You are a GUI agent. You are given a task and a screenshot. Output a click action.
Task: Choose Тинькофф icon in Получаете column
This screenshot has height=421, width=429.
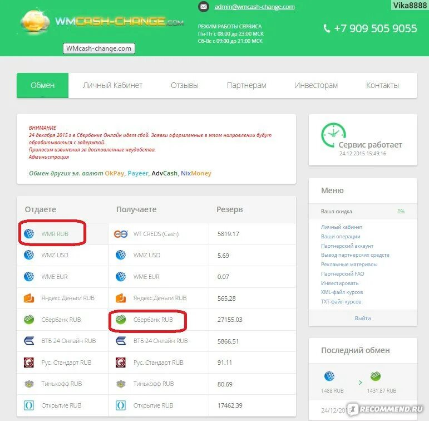pos(121,384)
